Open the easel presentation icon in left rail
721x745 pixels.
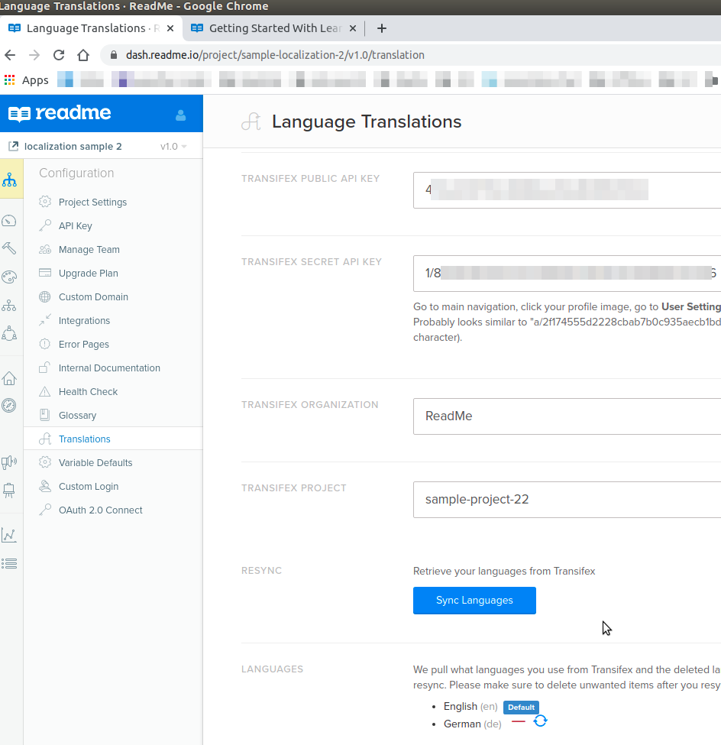(9, 491)
